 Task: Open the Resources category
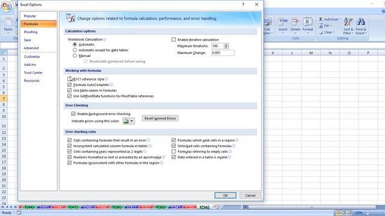(32, 80)
